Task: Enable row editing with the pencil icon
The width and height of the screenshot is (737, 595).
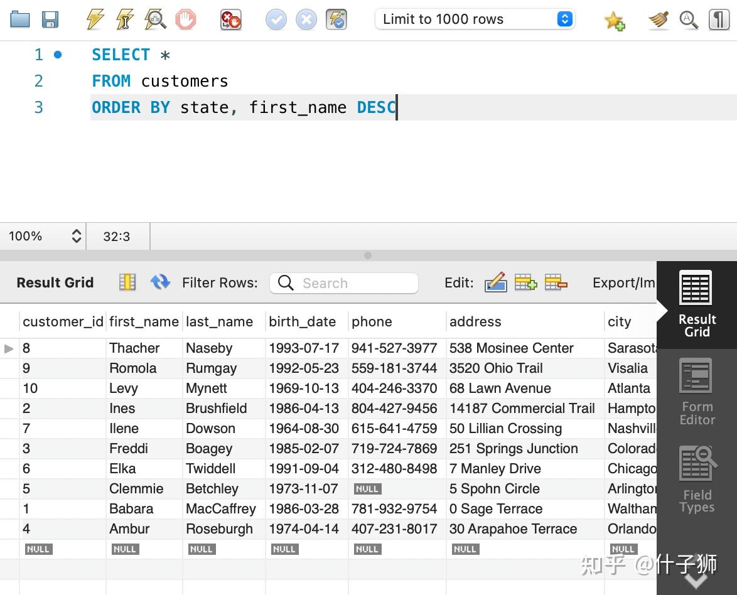Action: coord(496,282)
